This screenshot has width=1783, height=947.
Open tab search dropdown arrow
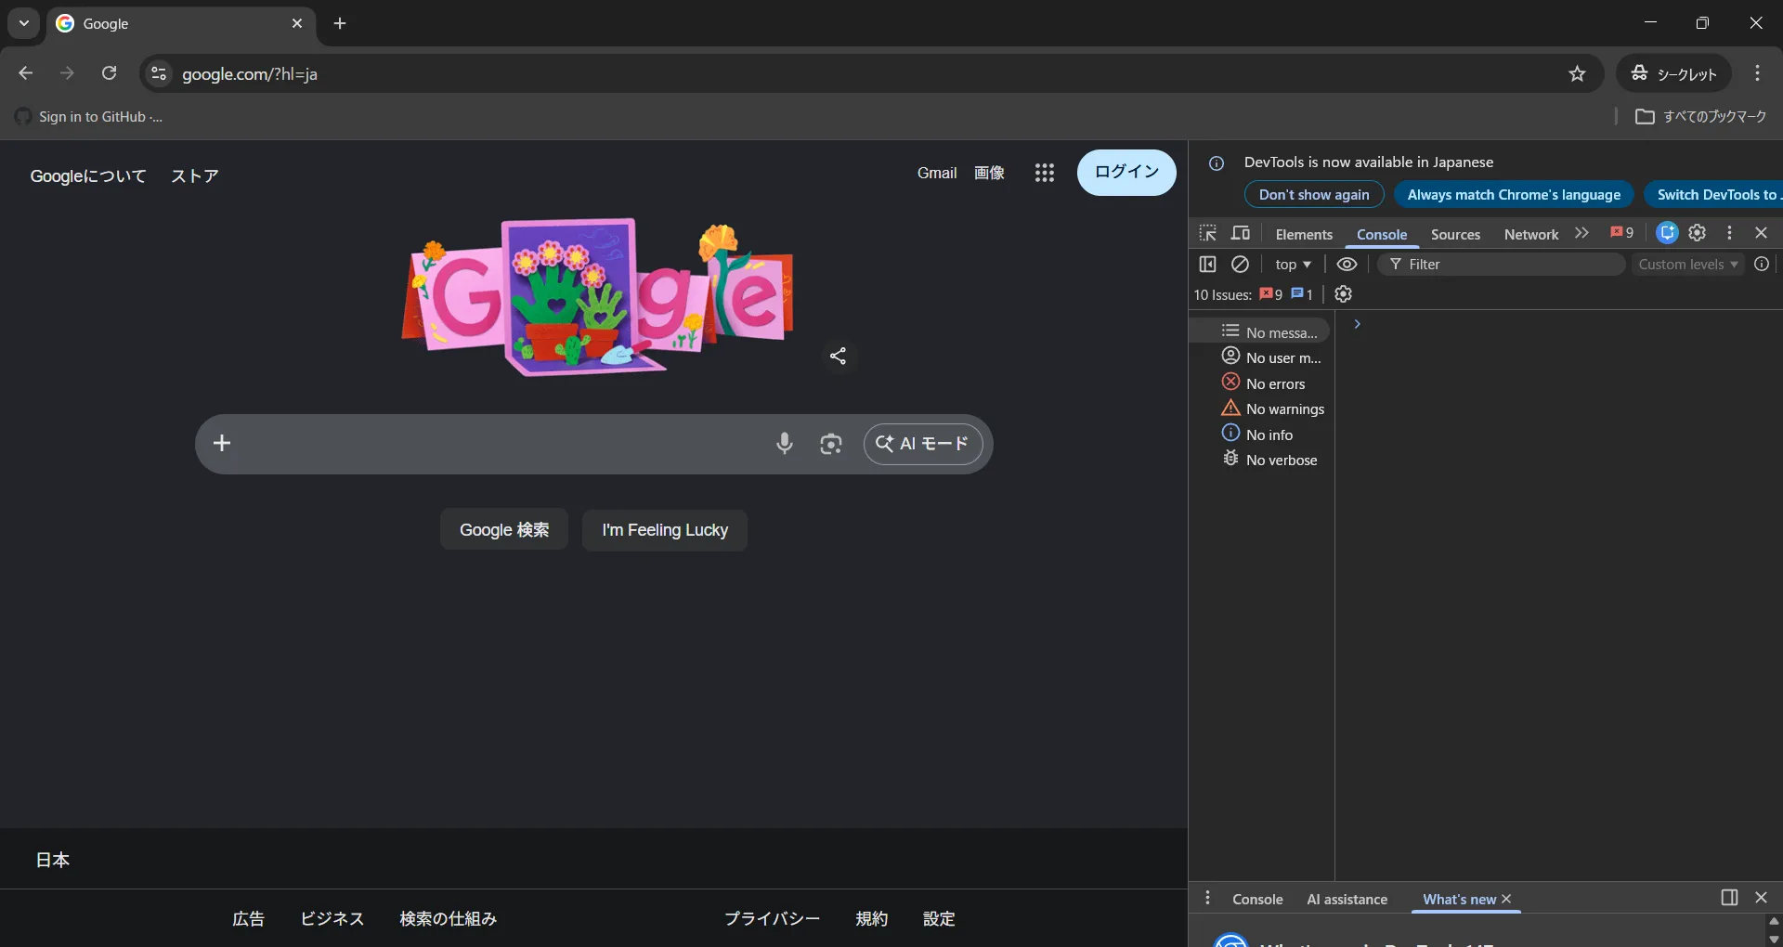(x=24, y=23)
